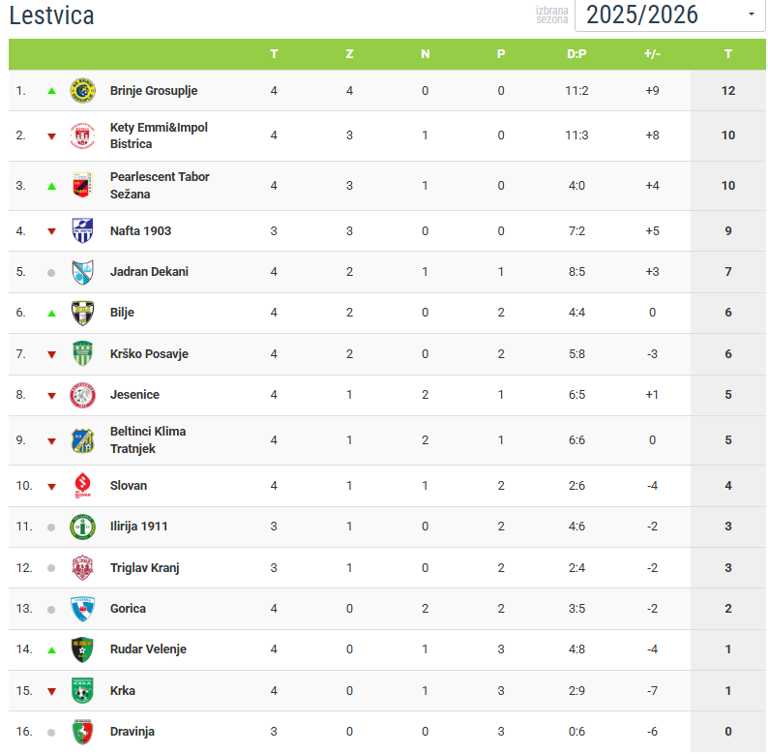Click the Nafta 1903 club crest
Viewport: 768px width, 754px height.
(x=83, y=230)
